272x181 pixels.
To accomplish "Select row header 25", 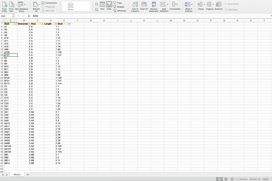I will (2, 92).
